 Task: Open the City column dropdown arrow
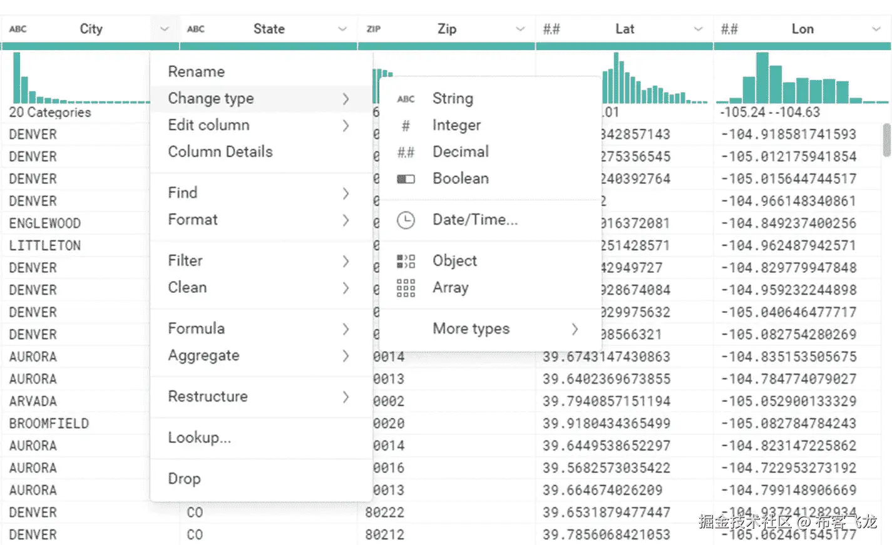coord(164,29)
